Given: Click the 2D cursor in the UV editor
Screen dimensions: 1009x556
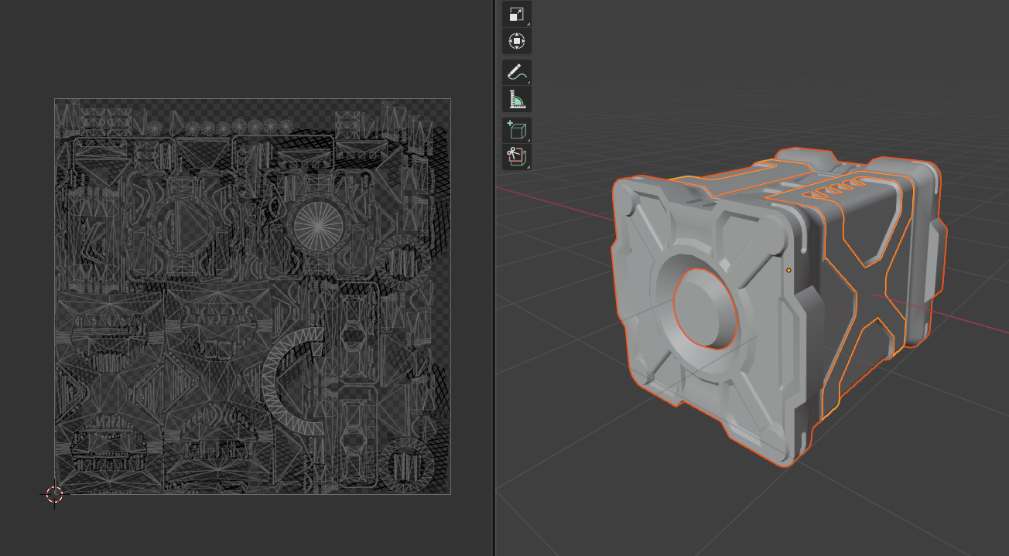Looking at the screenshot, I should (54, 494).
